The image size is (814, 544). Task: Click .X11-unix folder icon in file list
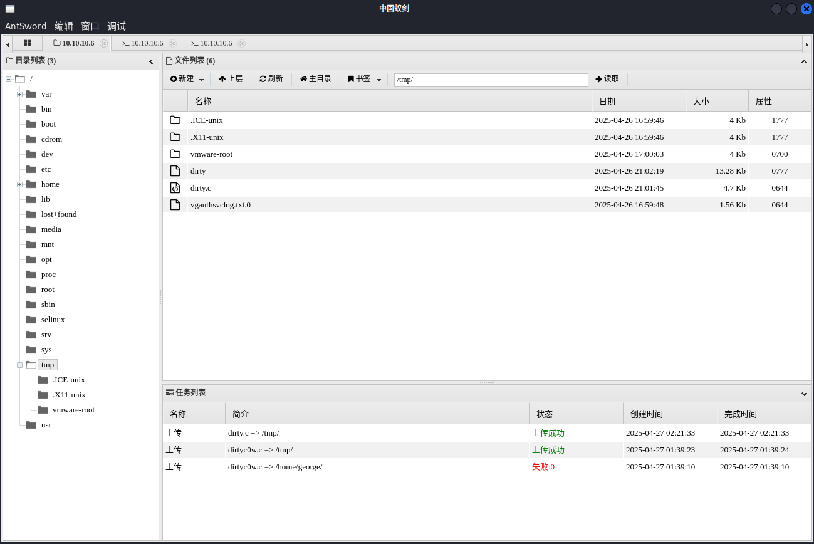coord(175,137)
